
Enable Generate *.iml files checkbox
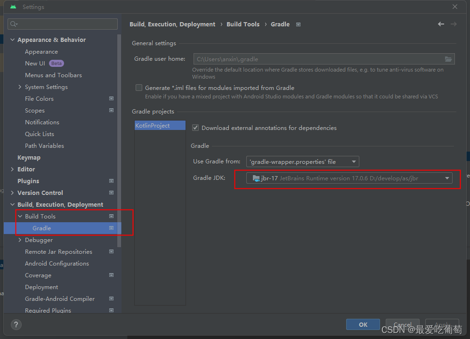139,88
